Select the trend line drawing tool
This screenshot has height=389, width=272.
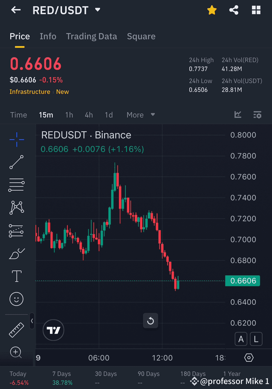pyautogui.click(x=16, y=162)
